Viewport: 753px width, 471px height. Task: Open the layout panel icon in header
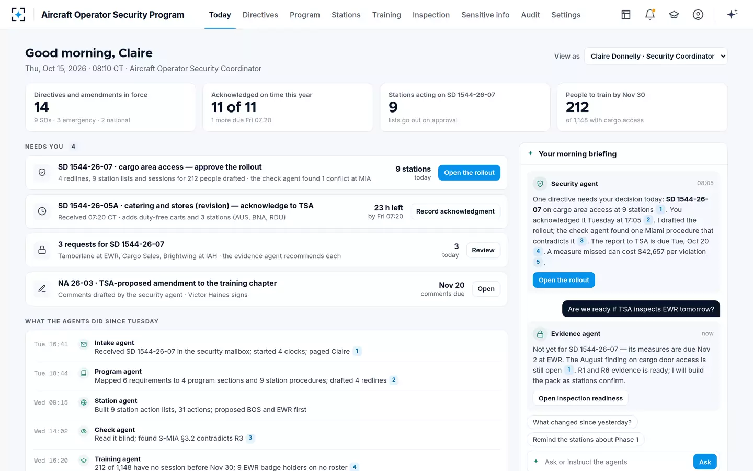626,15
